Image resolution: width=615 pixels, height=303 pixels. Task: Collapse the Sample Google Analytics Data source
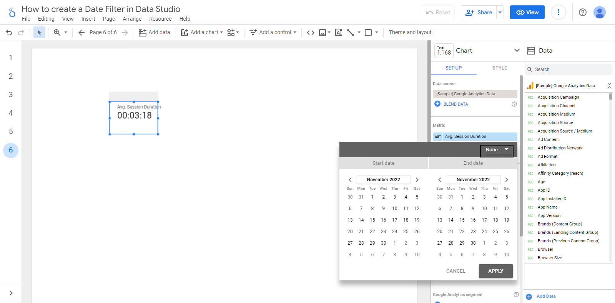point(609,86)
